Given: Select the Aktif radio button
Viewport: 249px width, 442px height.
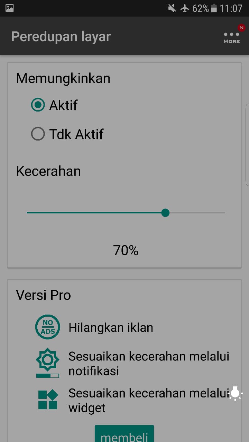Looking at the screenshot, I should pyautogui.click(x=38, y=105).
